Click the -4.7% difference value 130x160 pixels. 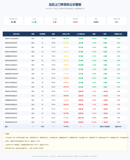[x=94, y=91]
